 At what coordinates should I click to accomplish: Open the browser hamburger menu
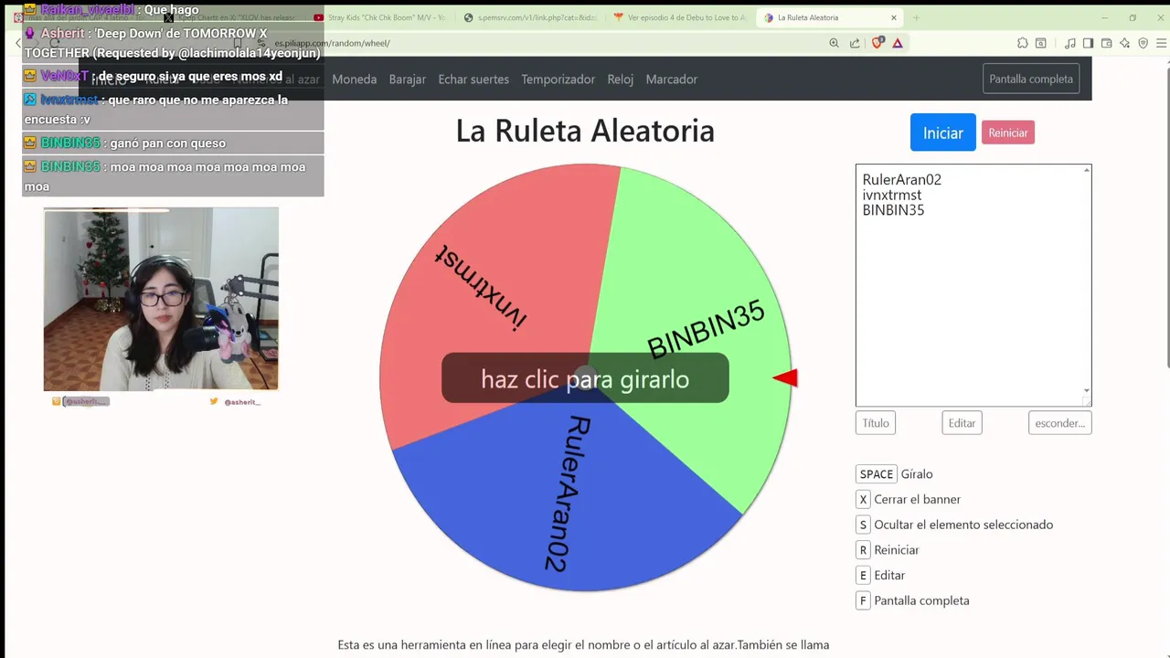coord(1162,43)
